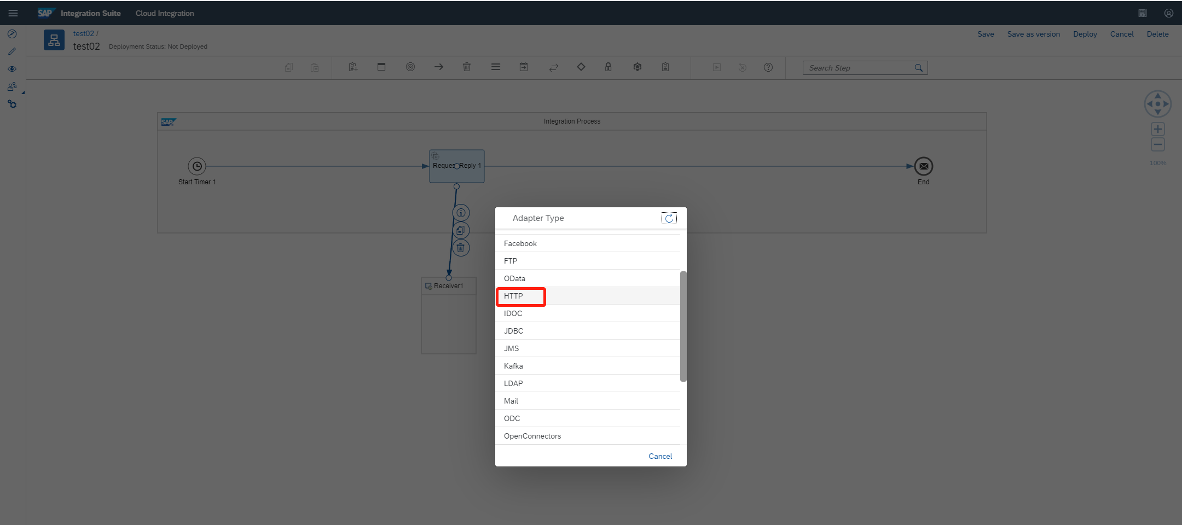This screenshot has height=525, width=1182.
Task: Choose LDAP adapter type
Action: tap(588, 383)
